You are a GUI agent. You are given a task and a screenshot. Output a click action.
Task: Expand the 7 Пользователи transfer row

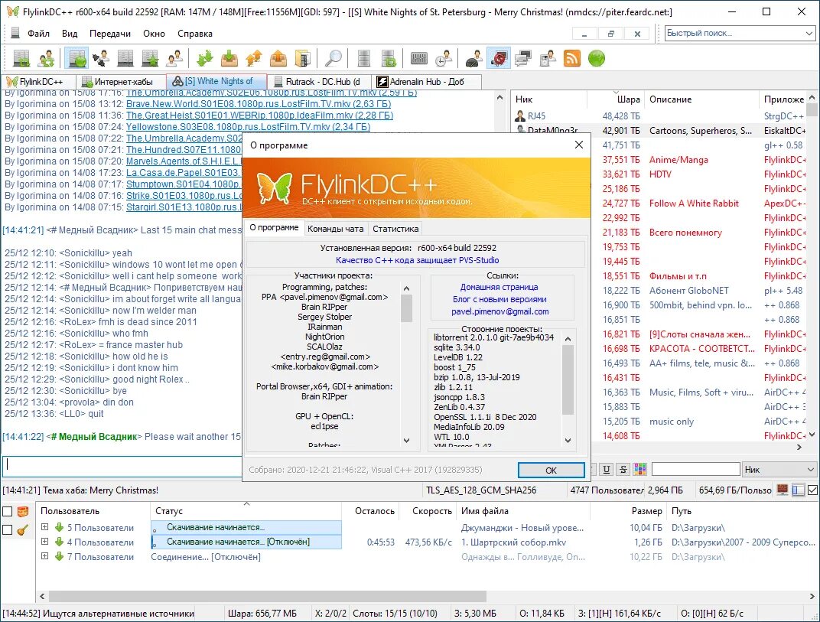pos(45,556)
